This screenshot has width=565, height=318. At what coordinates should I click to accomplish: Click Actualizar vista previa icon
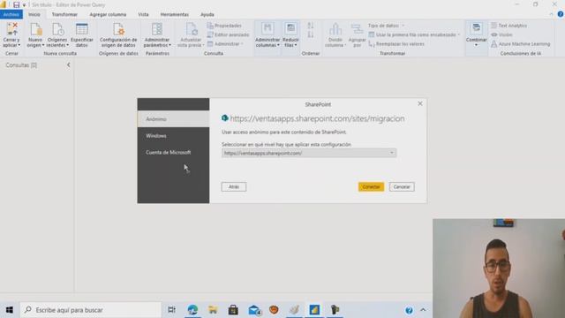[191, 34]
